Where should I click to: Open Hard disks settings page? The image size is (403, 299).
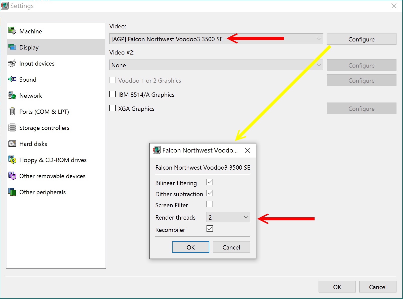pos(56,143)
